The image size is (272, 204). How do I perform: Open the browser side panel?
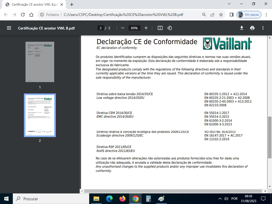231,15
